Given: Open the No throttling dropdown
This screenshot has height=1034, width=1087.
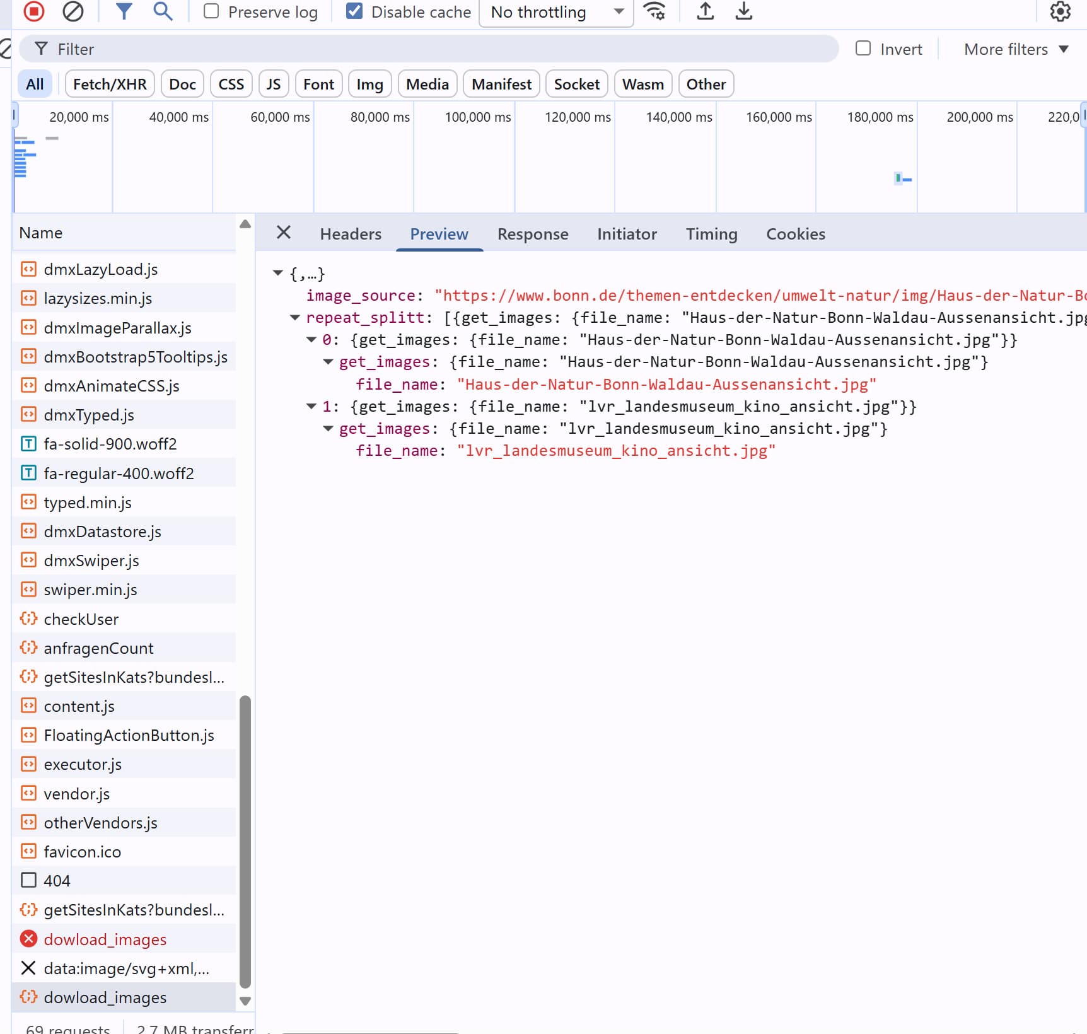Looking at the screenshot, I should tap(556, 13).
